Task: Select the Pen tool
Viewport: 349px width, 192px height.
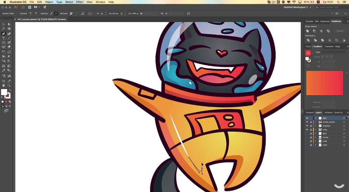Action: tap(3, 34)
